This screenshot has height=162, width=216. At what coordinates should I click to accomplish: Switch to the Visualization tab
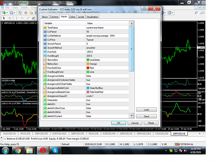tap(92, 17)
